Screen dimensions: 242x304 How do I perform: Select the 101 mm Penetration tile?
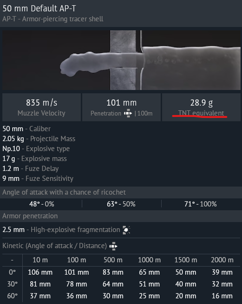121,107
